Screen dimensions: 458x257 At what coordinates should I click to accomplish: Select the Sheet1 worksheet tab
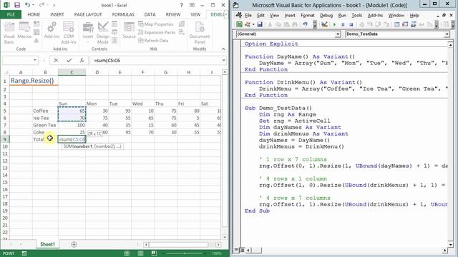[x=47, y=244]
